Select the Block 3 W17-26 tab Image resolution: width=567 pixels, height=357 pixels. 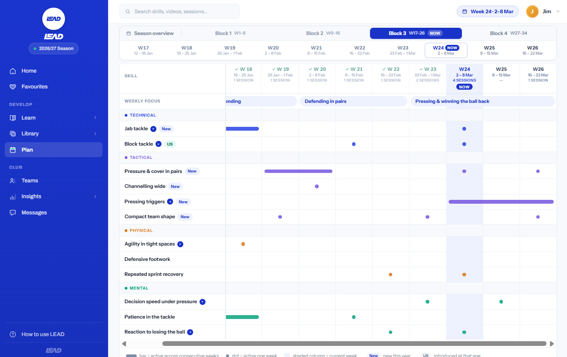tap(416, 33)
